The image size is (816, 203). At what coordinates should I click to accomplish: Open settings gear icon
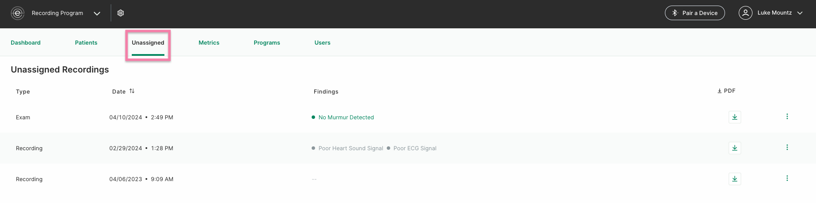[x=121, y=13]
